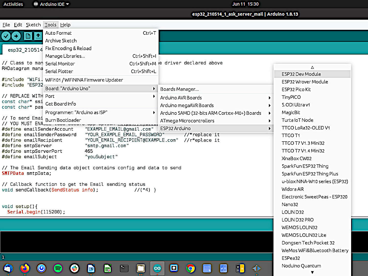
Task: Open the File menu
Action: pyautogui.click(x=6, y=25)
